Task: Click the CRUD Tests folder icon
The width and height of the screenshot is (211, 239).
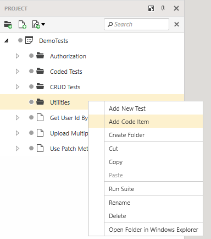Action: [40, 86]
